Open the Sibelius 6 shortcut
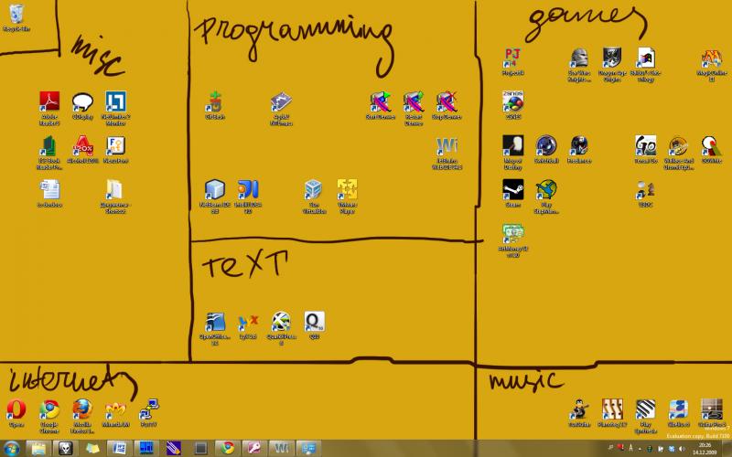732x457 pixels. (678, 409)
